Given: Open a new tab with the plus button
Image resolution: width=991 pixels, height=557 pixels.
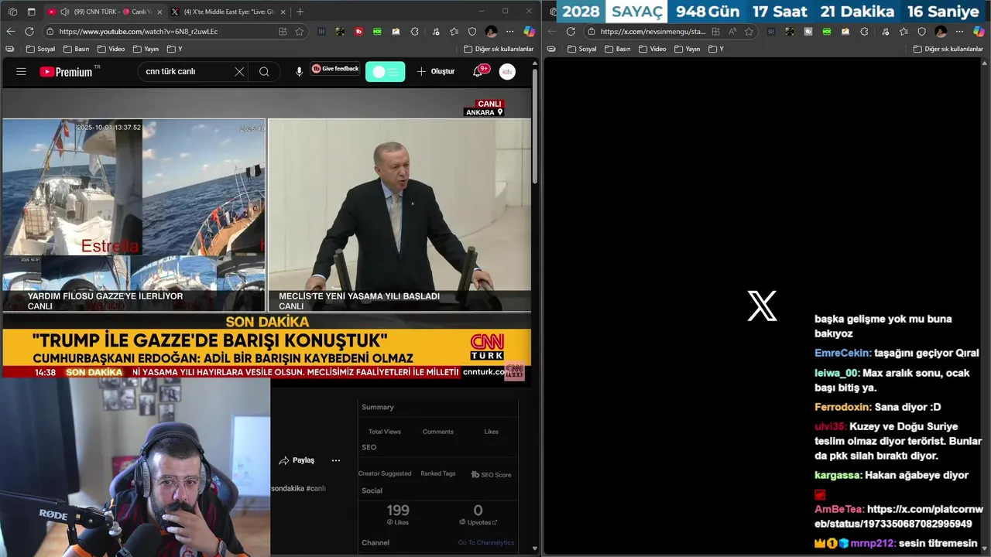Looking at the screenshot, I should (x=300, y=12).
